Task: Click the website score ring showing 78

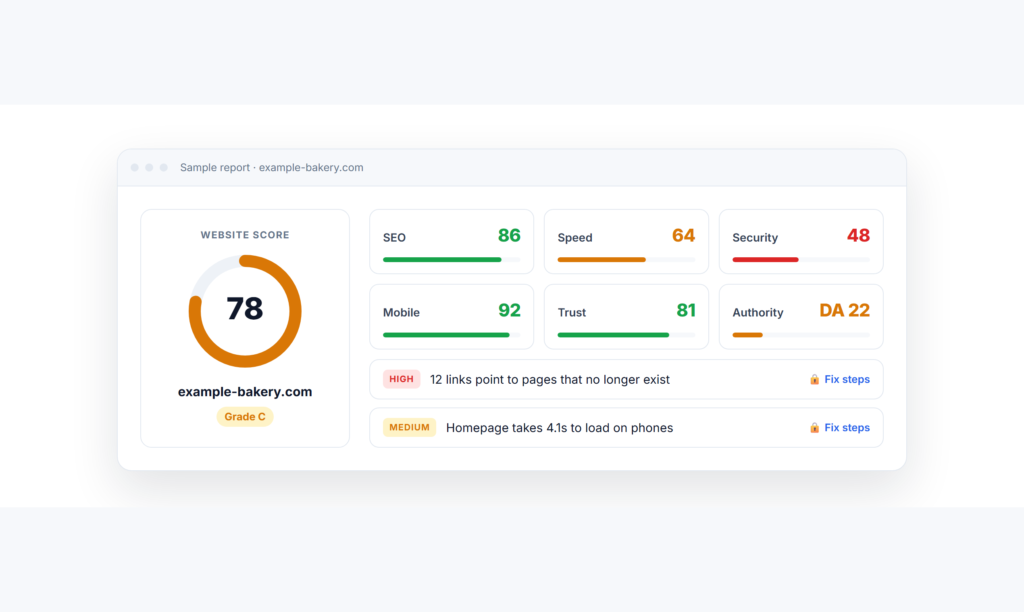Action: click(x=245, y=311)
